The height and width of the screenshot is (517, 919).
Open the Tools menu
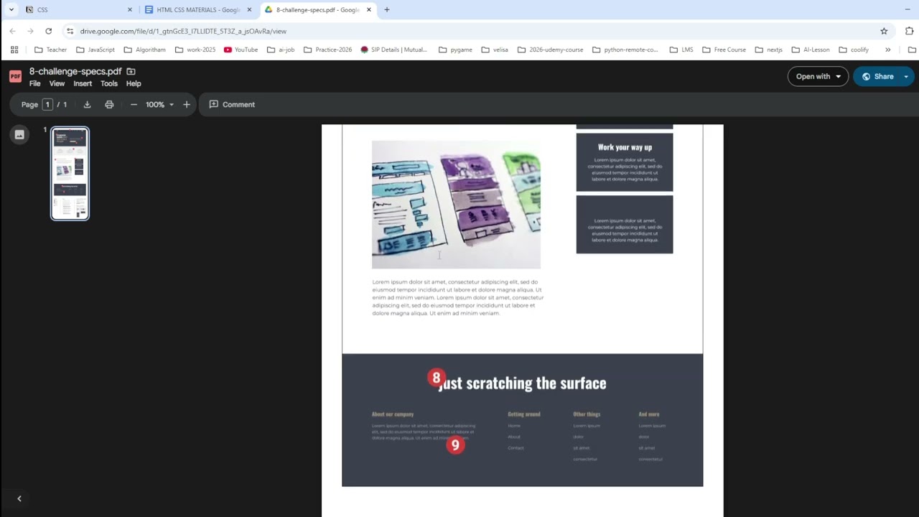coord(109,83)
